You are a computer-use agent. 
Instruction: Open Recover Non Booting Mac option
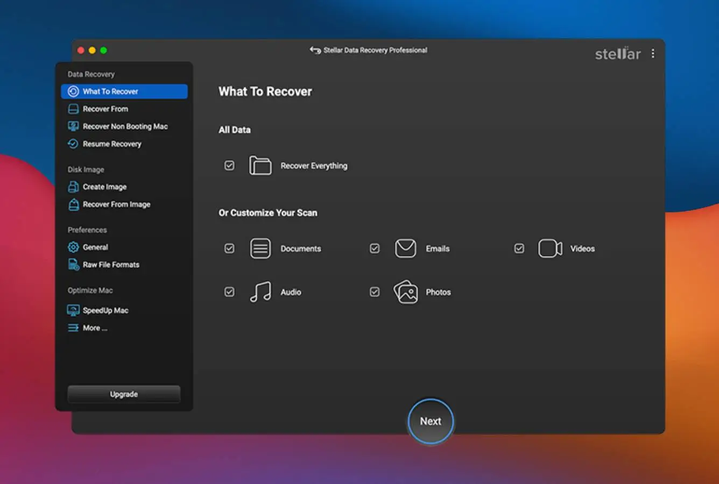pos(124,126)
